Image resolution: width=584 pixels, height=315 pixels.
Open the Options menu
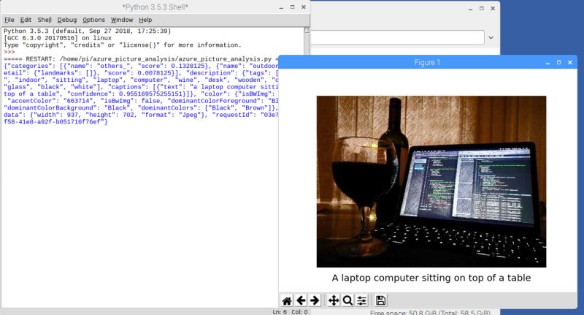(93, 20)
